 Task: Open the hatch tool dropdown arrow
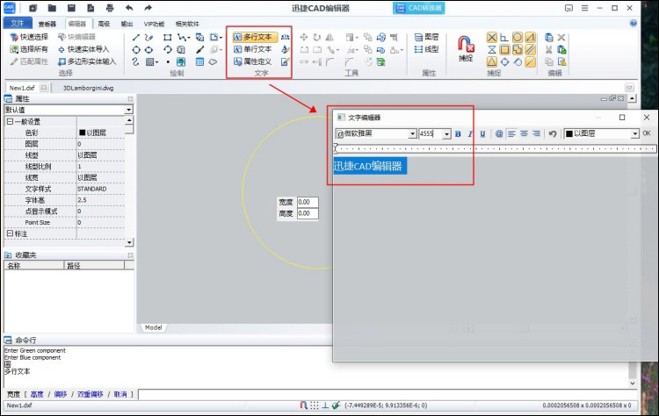point(156,62)
